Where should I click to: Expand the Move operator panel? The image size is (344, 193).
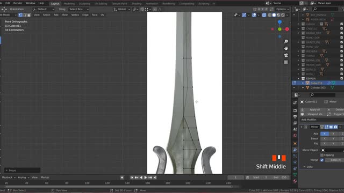coord(22,170)
